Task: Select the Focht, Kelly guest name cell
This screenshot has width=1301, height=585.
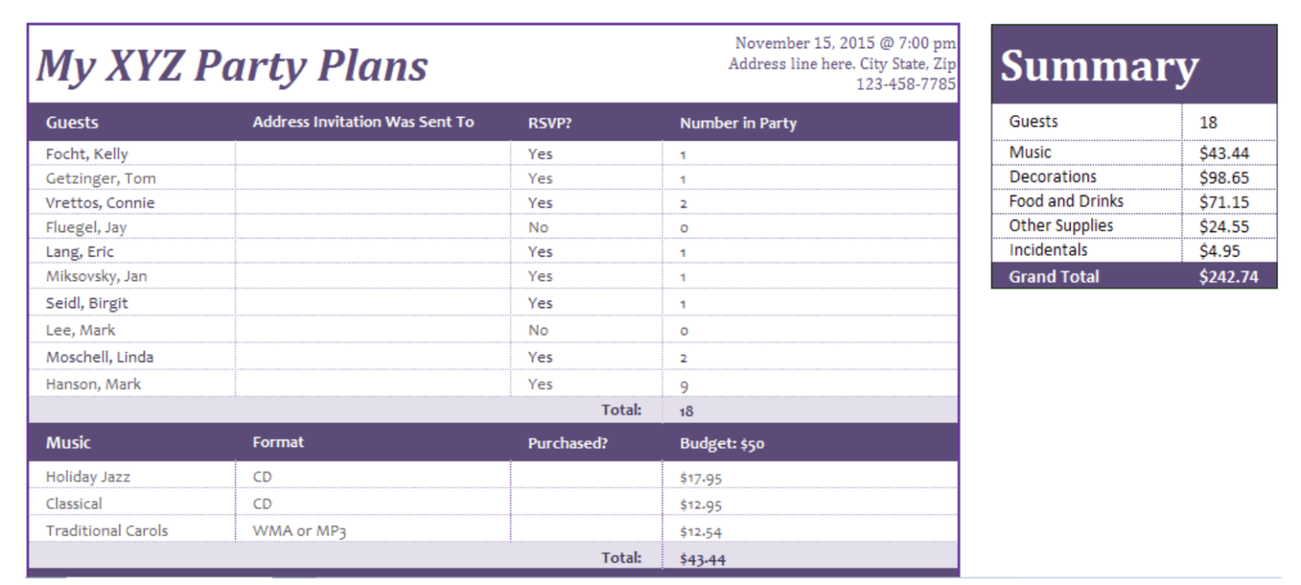Action: pos(87,154)
